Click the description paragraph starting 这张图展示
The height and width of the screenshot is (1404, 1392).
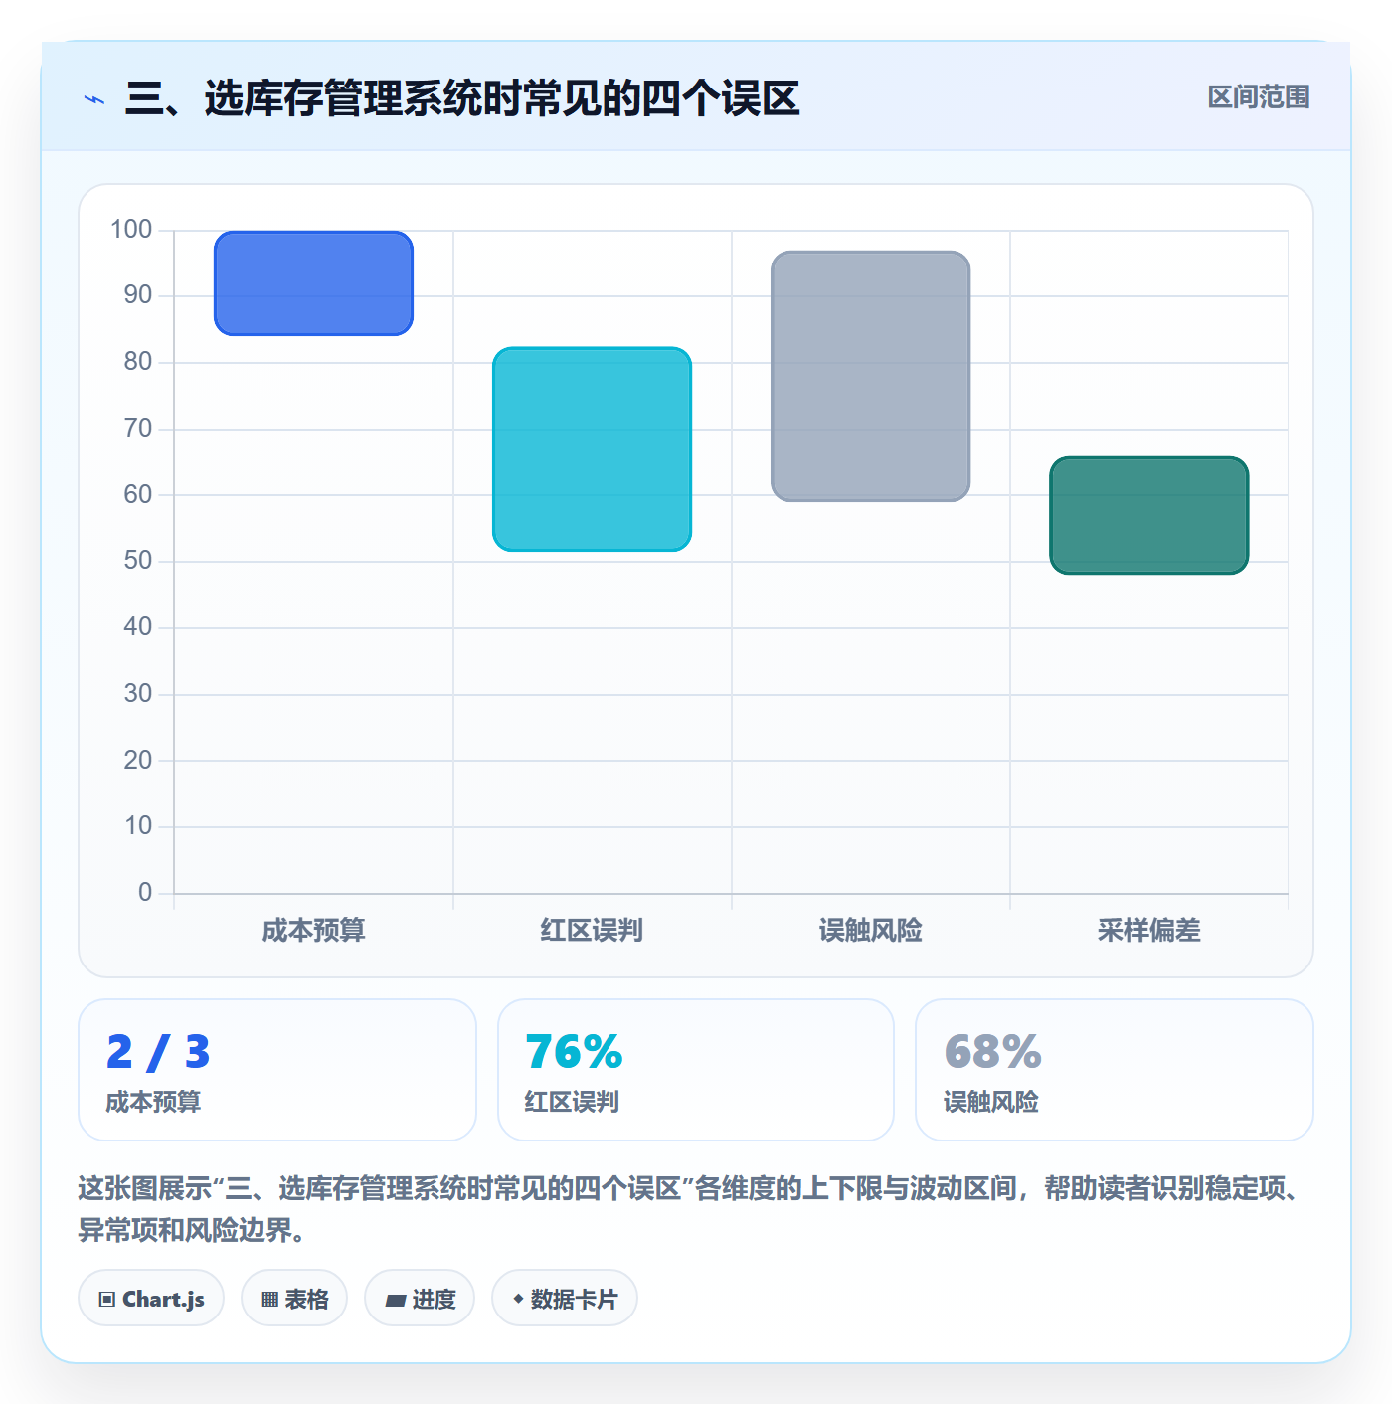tap(691, 1209)
